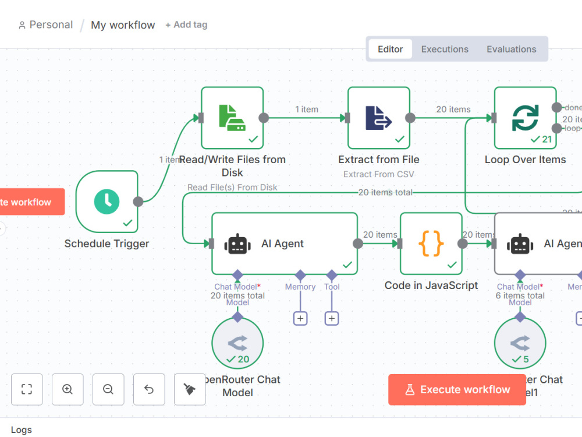
Task: Switch to the Executions tab
Action: tap(445, 49)
